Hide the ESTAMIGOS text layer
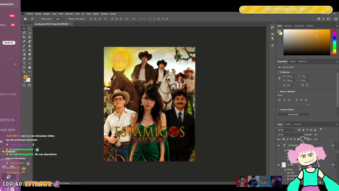 (x=278, y=145)
